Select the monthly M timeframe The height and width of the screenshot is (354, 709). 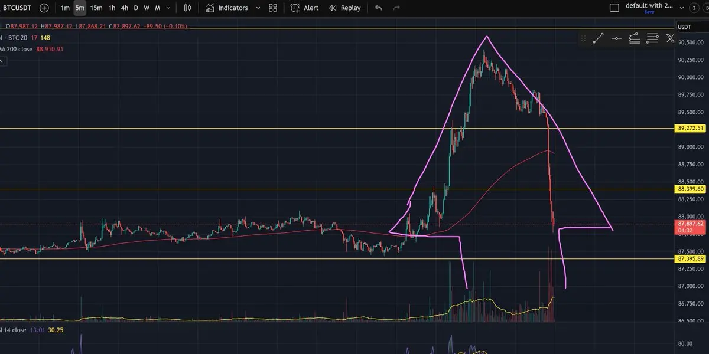point(157,8)
